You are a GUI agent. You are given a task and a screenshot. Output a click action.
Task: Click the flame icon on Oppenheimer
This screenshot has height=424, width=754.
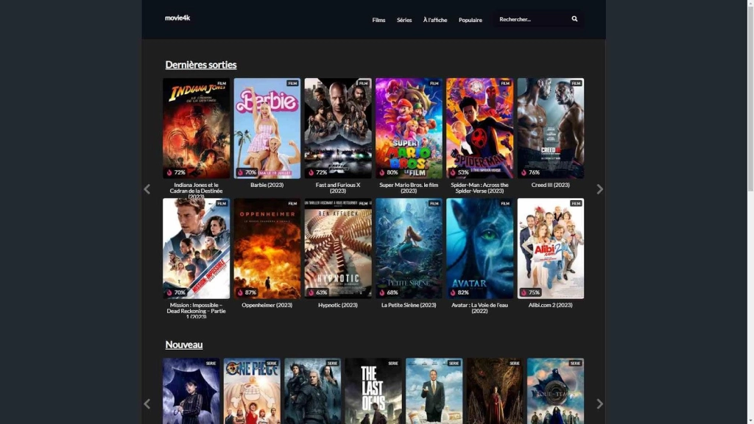click(240, 292)
